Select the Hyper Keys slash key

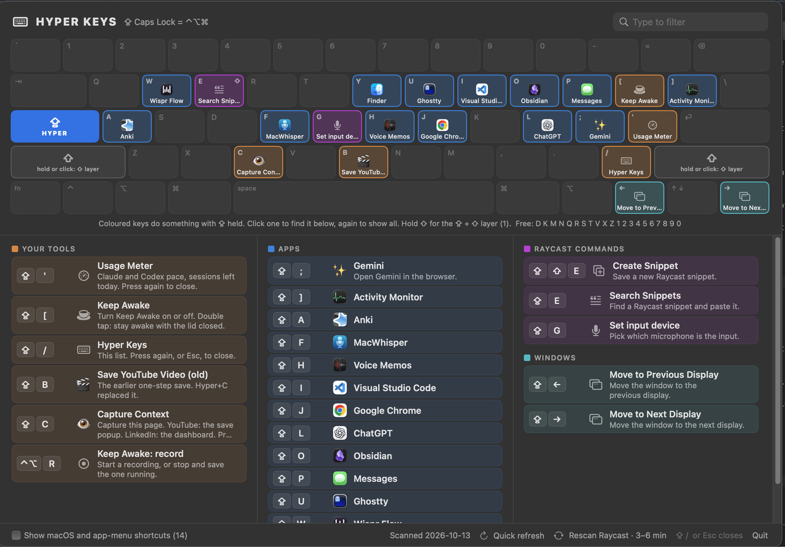[626, 162]
